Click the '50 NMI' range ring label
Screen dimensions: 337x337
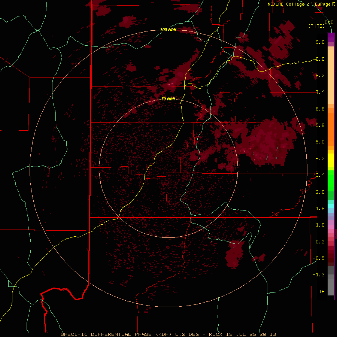168,99
